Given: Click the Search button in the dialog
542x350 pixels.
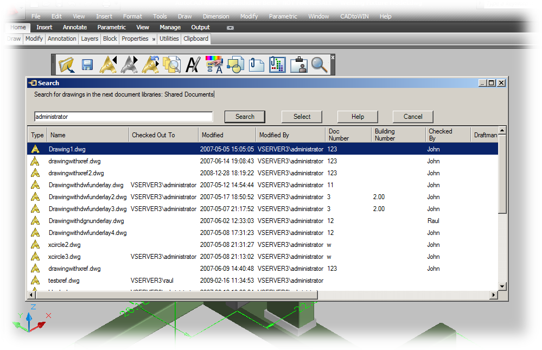Looking at the screenshot, I should (x=245, y=117).
